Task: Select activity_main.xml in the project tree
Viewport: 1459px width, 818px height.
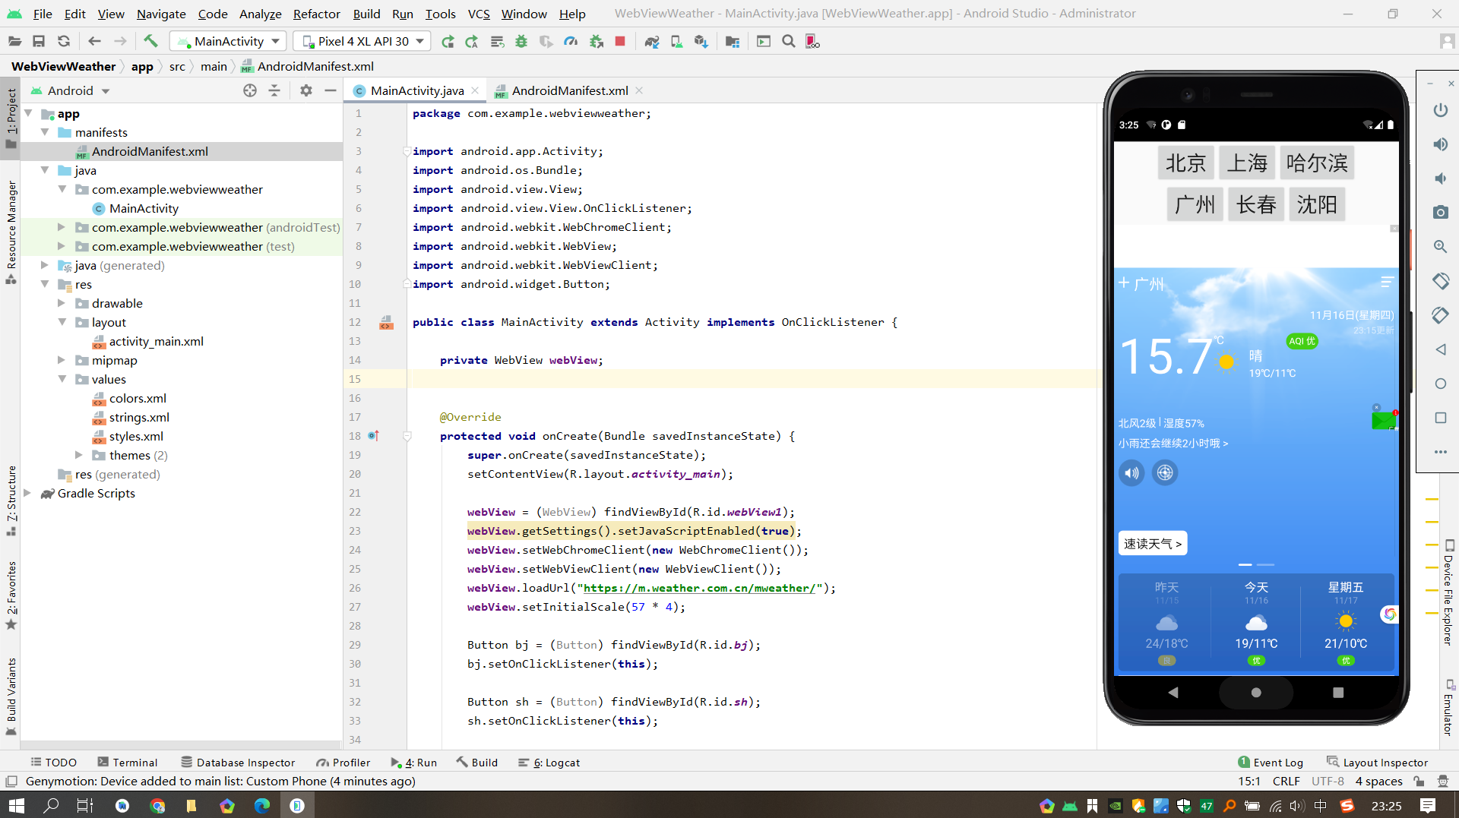Action: tap(156, 341)
